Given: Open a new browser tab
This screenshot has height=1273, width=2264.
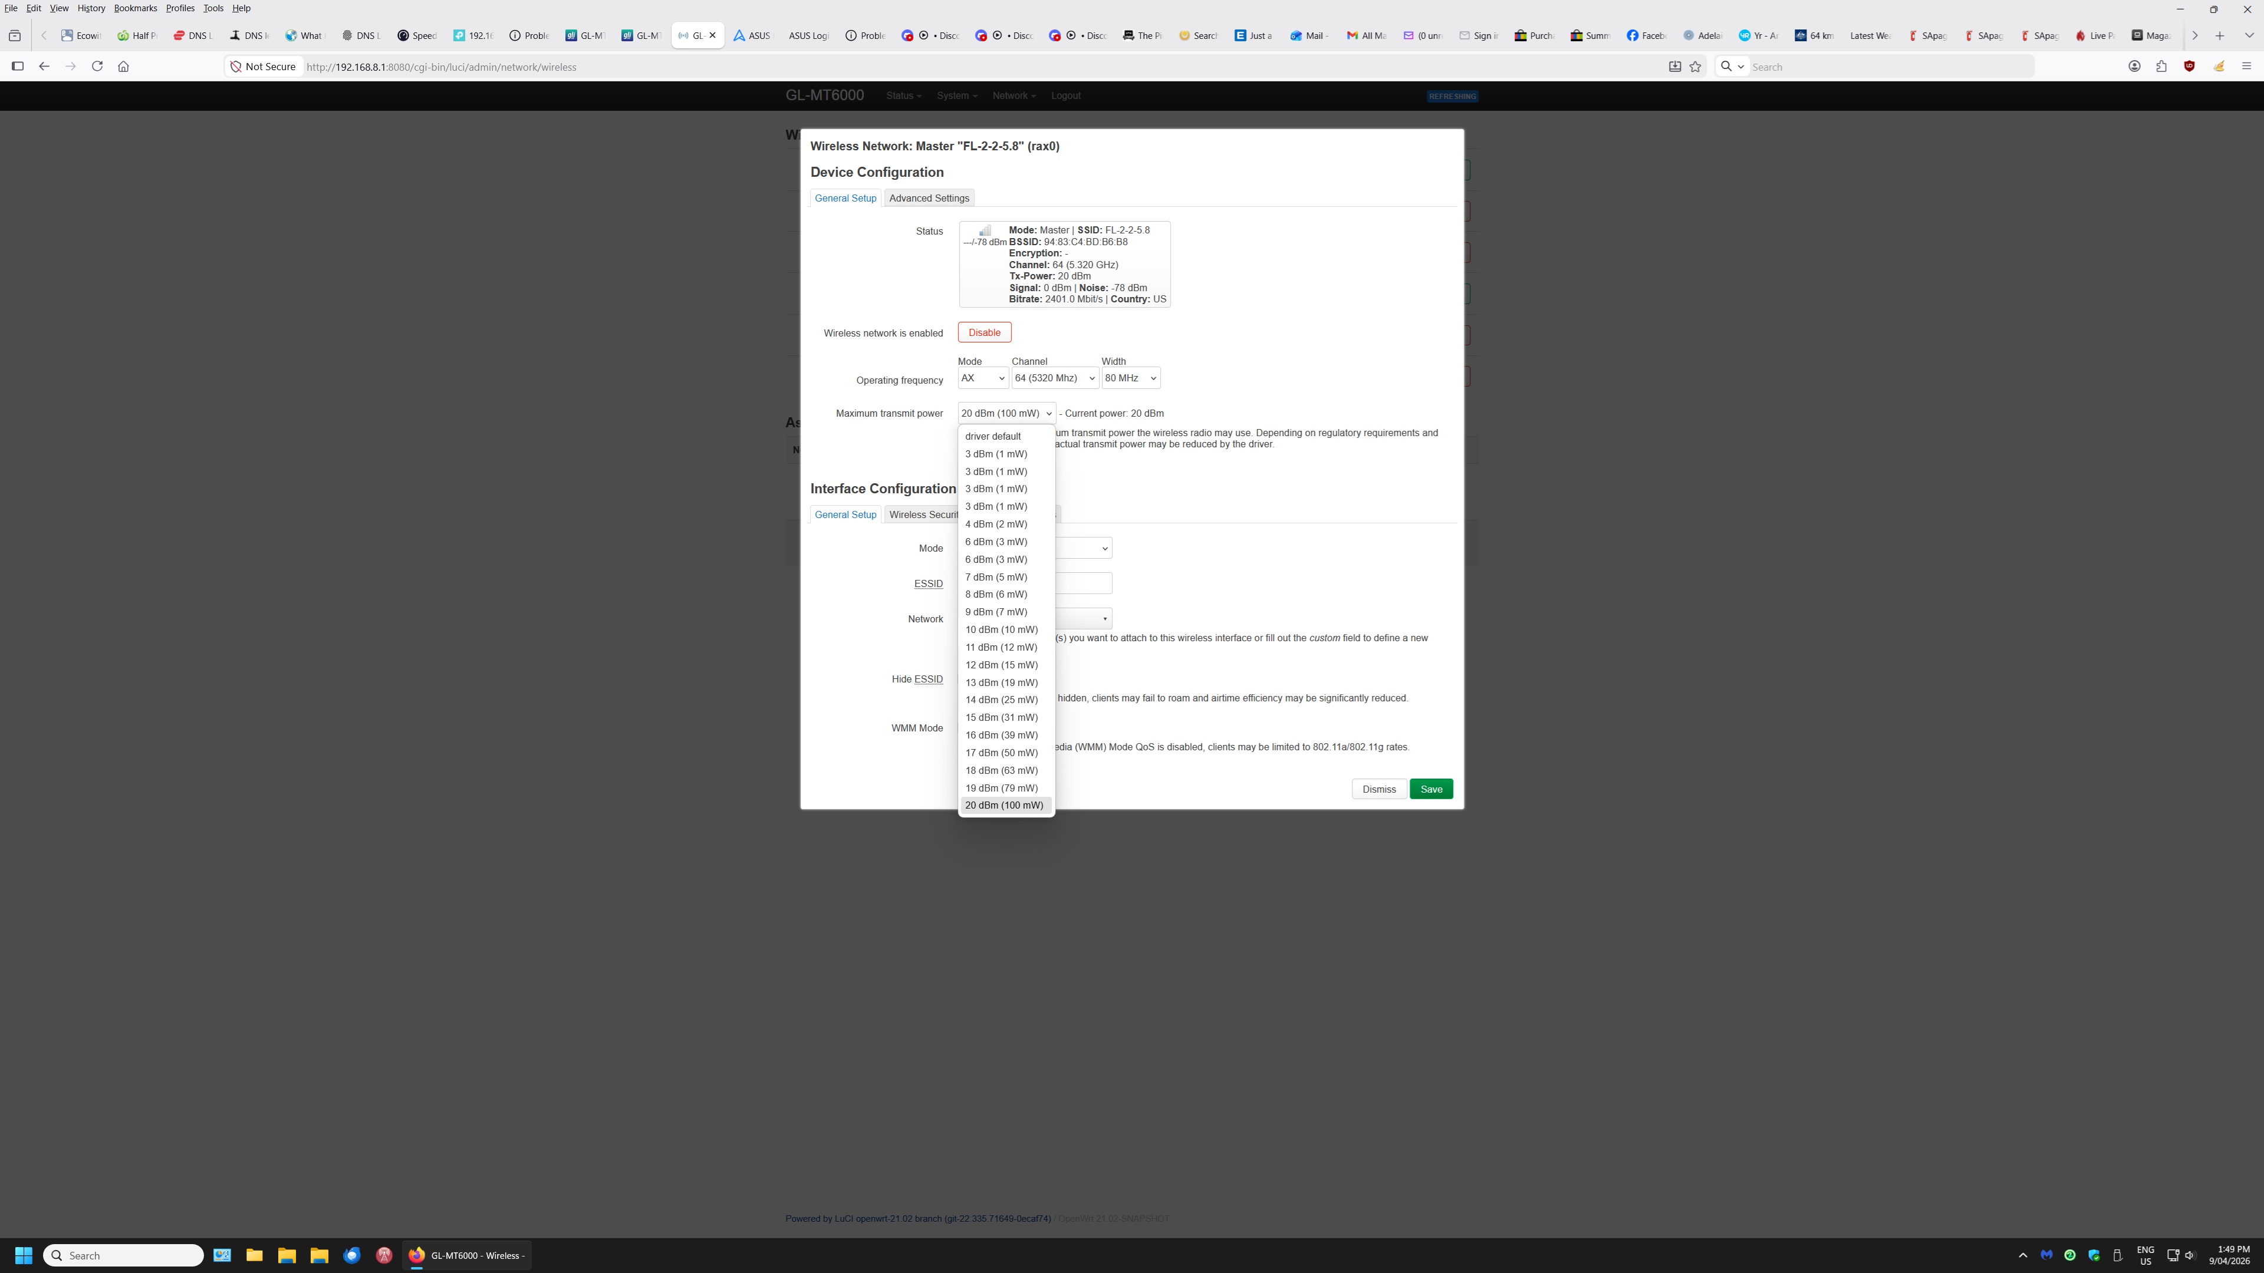Looking at the screenshot, I should coord(2219,36).
